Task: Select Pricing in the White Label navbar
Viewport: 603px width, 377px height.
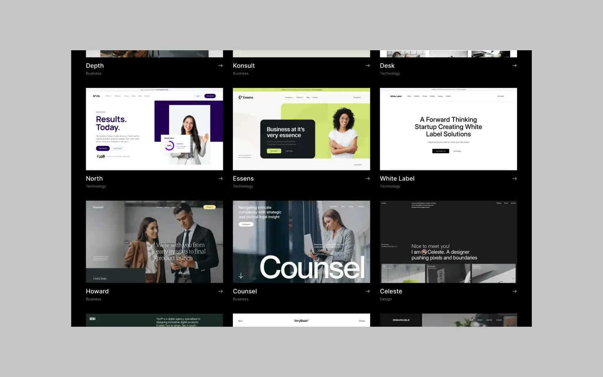Action: (x=425, y=96)
